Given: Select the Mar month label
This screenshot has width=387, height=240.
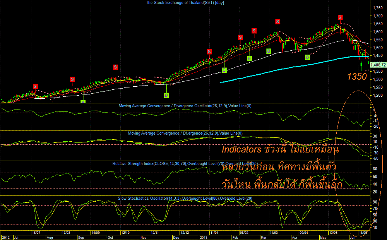Looking at the screenshot, I should click(264, 238).
